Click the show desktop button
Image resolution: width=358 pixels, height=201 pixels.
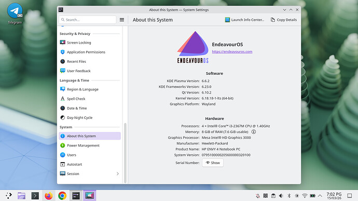[350, 196]
